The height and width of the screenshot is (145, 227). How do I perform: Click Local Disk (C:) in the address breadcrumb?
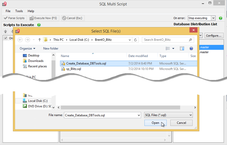79,40
